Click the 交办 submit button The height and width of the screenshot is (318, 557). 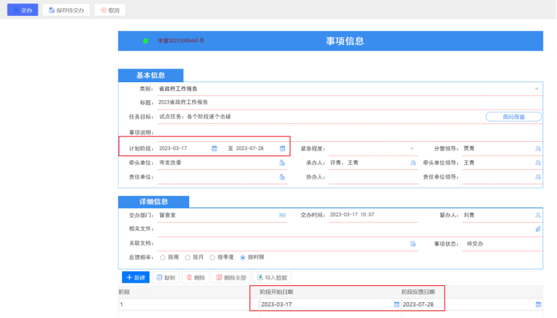[x=23, y=10]
